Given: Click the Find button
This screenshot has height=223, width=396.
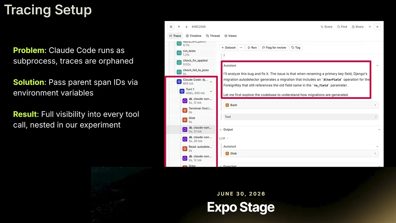Looking at the screenshot, I should 342,27.
